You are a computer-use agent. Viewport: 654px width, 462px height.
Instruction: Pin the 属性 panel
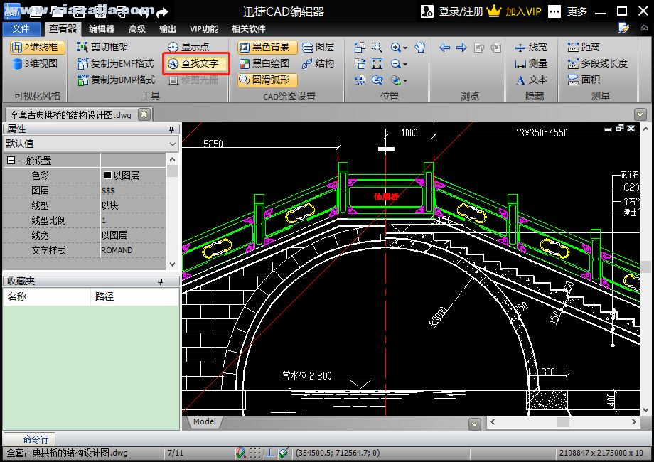click(171, 129)
